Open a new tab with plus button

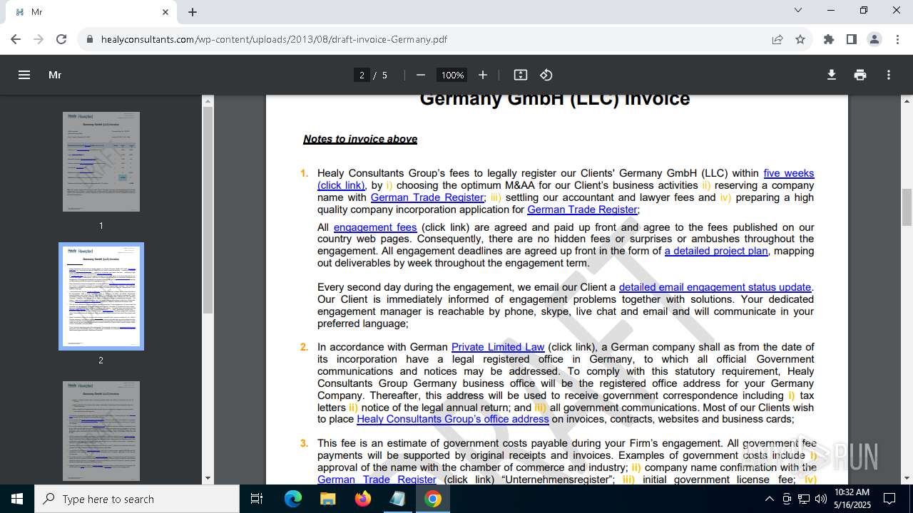[193, 12]
